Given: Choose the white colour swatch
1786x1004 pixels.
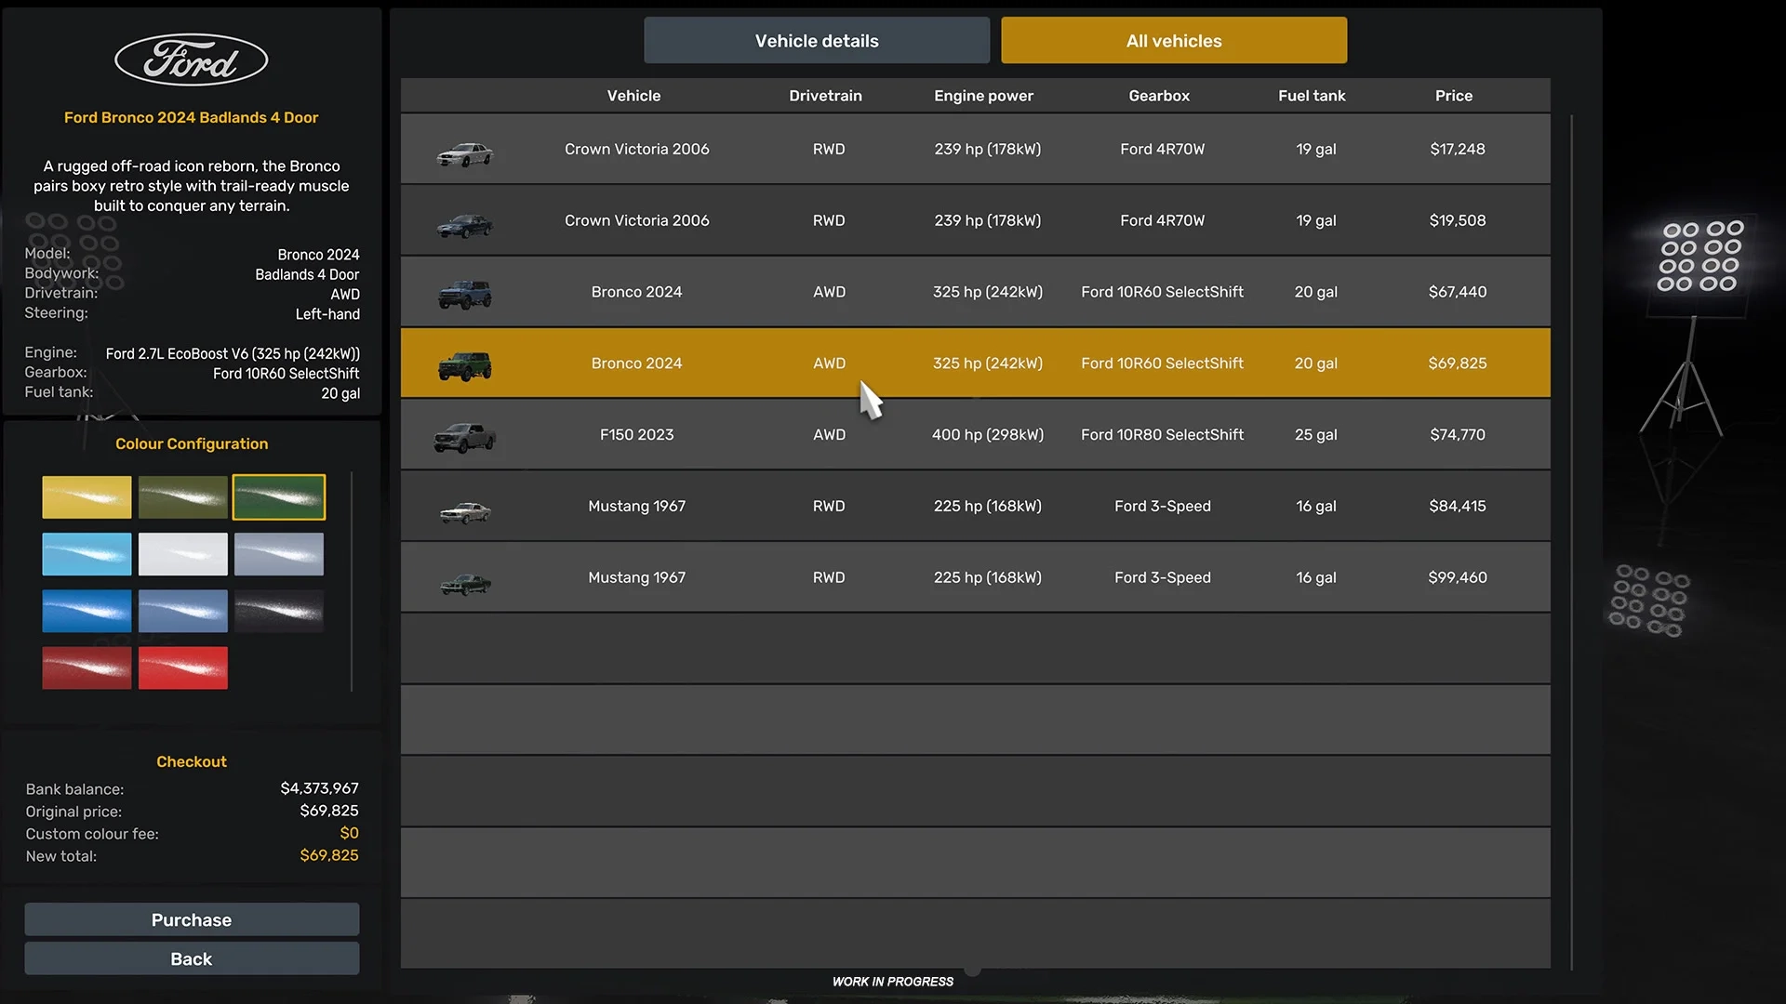Looking at the screenshot, I should 183,554.
